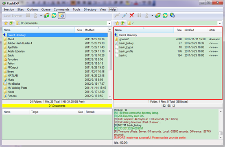Screen dimensions: 225x147
Task: Click the lightning bolt quick connect icon
Action: pyautogui.click(x=117, y=15)
